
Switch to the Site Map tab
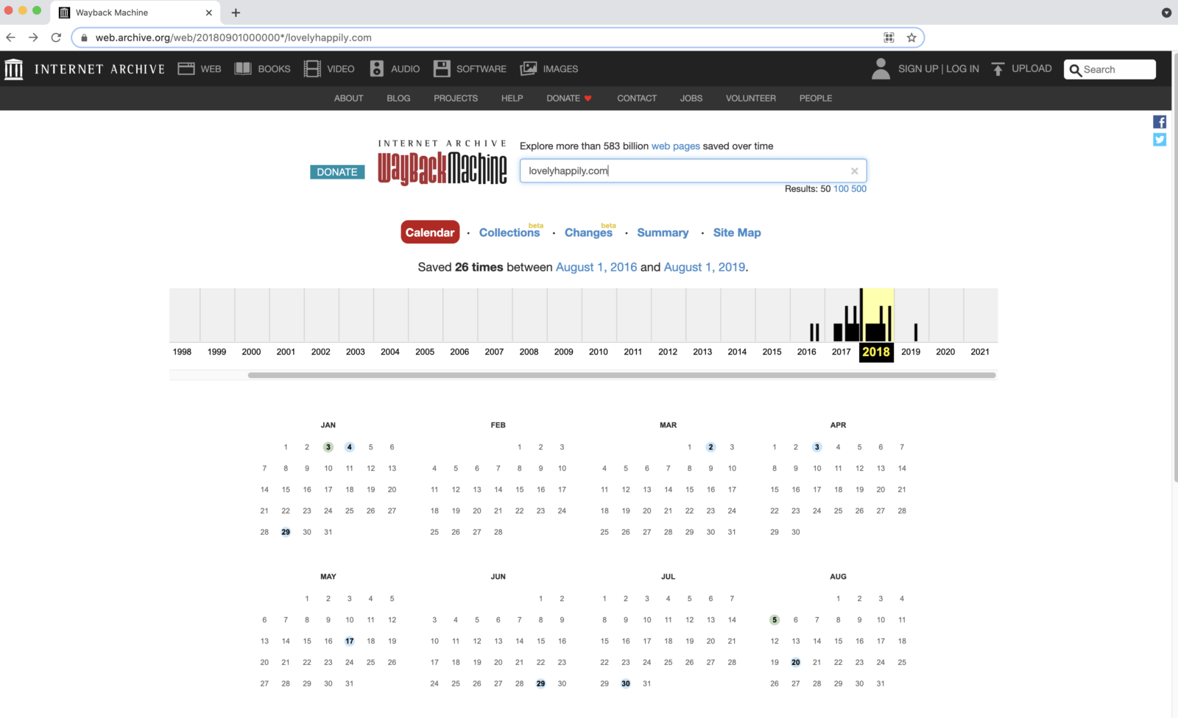pyautogui.click(x=737, y=232)
